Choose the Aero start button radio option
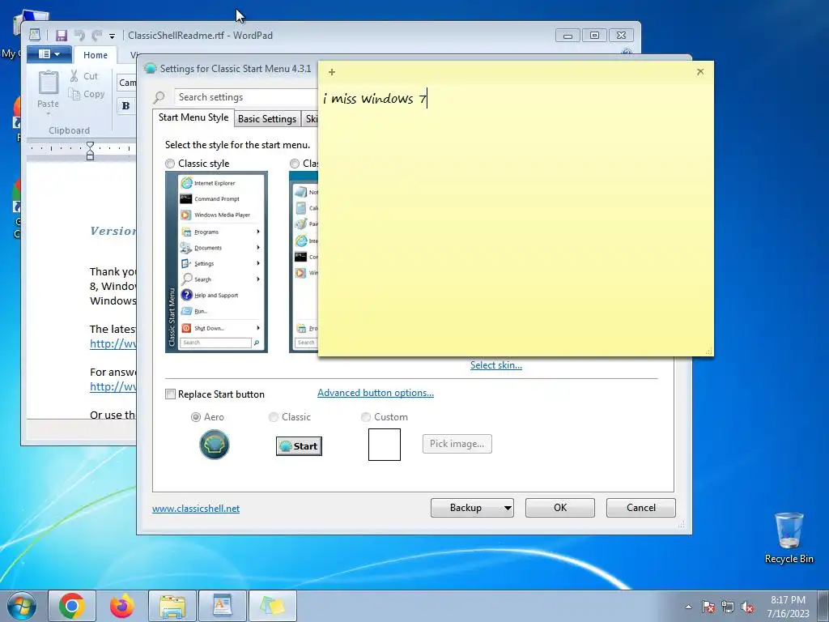Image resolution: width=829 pixels, height=622 pixels. tap(196, 417)
